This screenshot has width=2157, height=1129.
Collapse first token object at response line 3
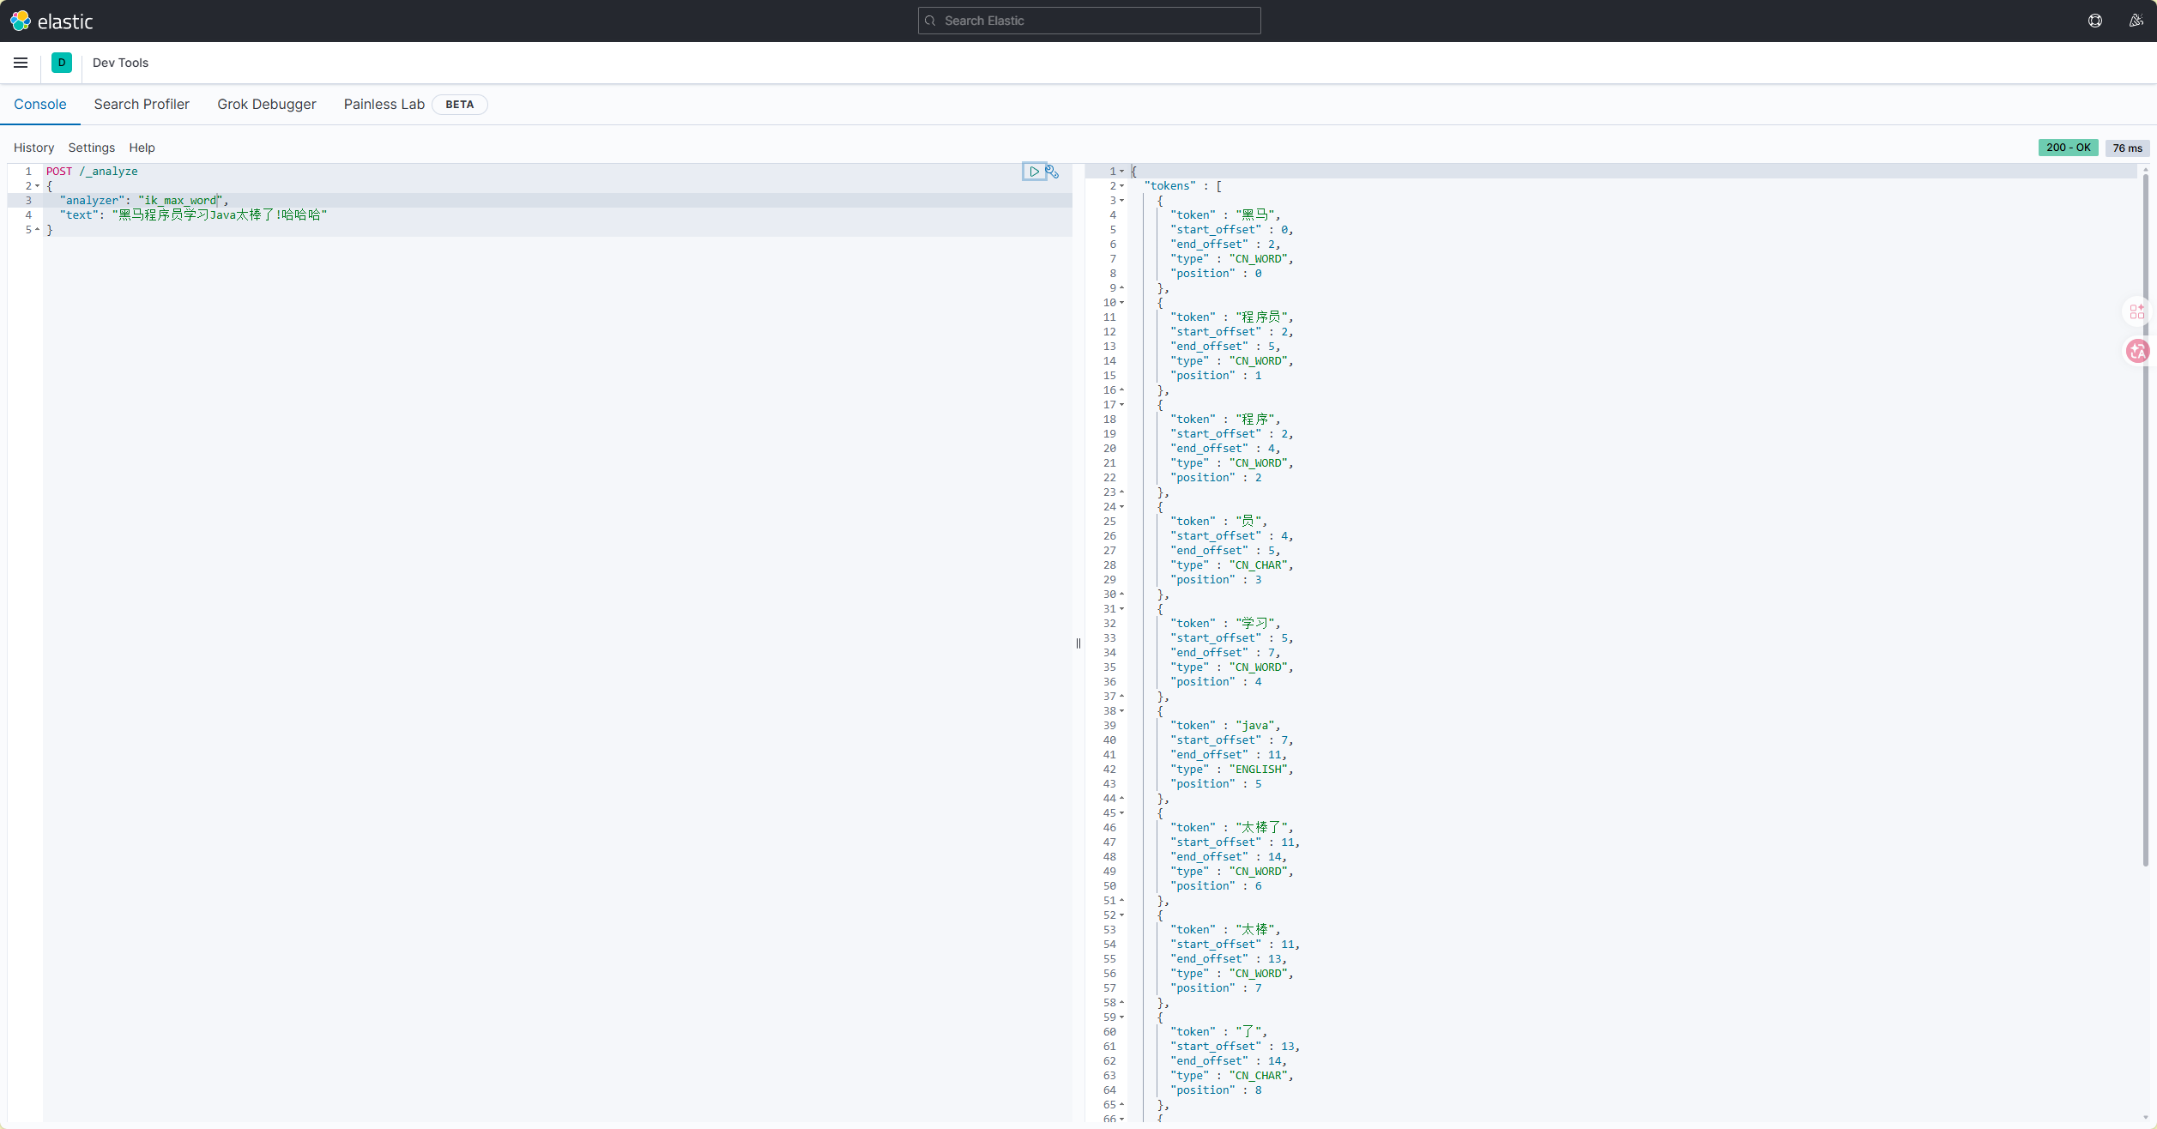tap(1121, 201)
